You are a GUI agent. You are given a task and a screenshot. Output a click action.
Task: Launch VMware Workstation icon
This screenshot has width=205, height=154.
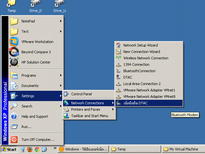point(14,42)
